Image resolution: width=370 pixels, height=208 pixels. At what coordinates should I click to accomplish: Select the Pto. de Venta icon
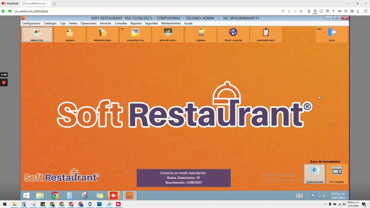[337, 174]
